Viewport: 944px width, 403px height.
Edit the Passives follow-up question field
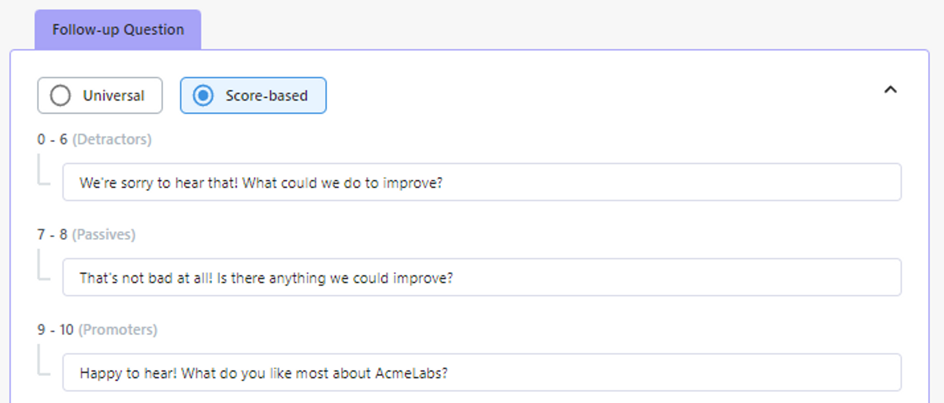point(481,277)
